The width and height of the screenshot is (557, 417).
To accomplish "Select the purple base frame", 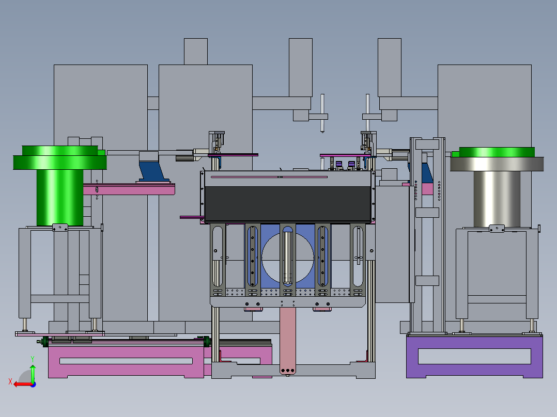I will (474, 356).
